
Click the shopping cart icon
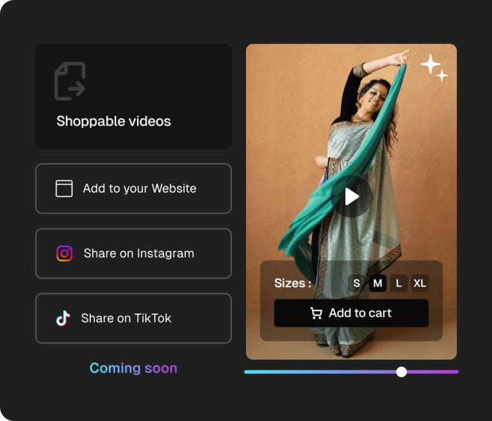click(316, 313)
